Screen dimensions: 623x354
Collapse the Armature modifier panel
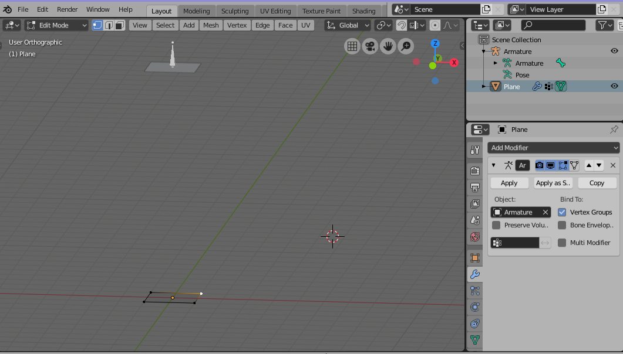click(493, 165)
